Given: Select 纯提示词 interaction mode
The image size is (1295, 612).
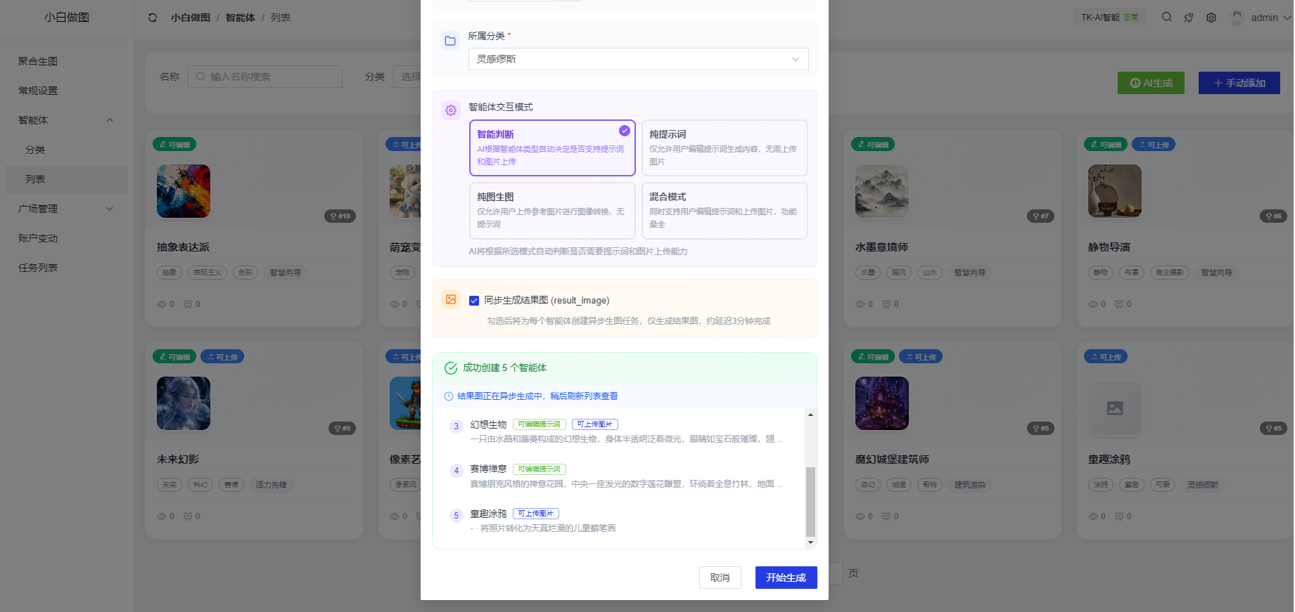Looking at the screenshot, I should pyautogui.click(x=725, y=148).
